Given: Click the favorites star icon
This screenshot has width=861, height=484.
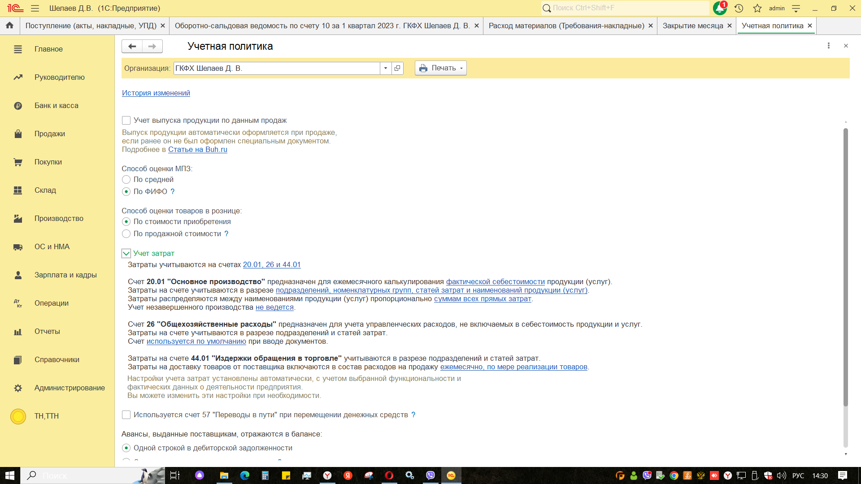Looking at the screenshot, I should [x=757, y=8].
